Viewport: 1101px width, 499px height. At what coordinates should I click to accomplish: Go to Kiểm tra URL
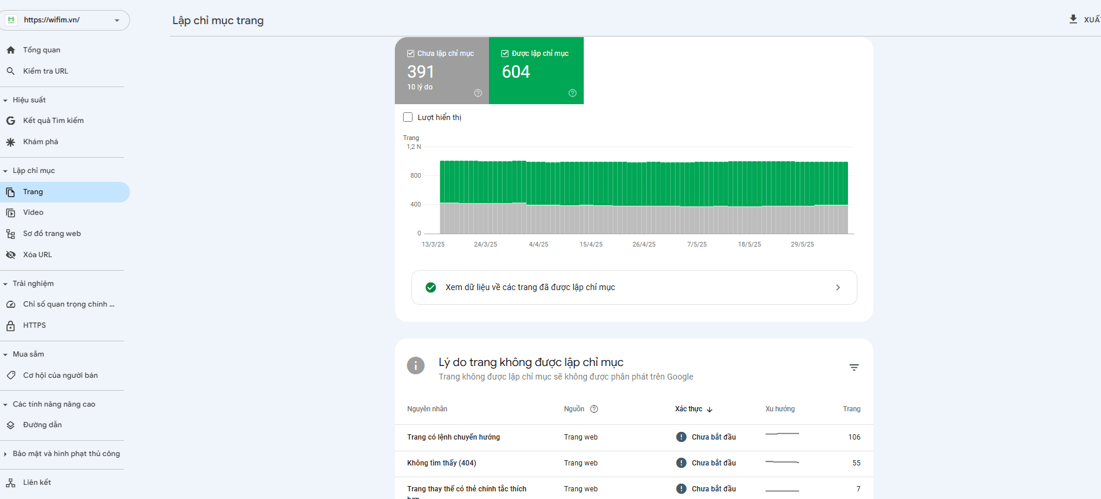click(x=65, y=71)
